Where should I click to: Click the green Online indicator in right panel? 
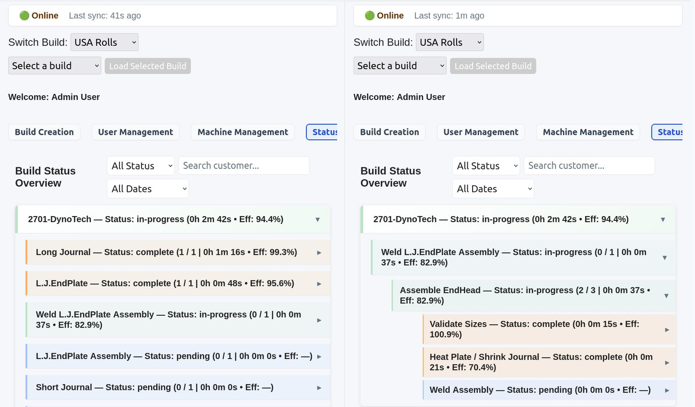pyautogui.click(x=370, y=15)
